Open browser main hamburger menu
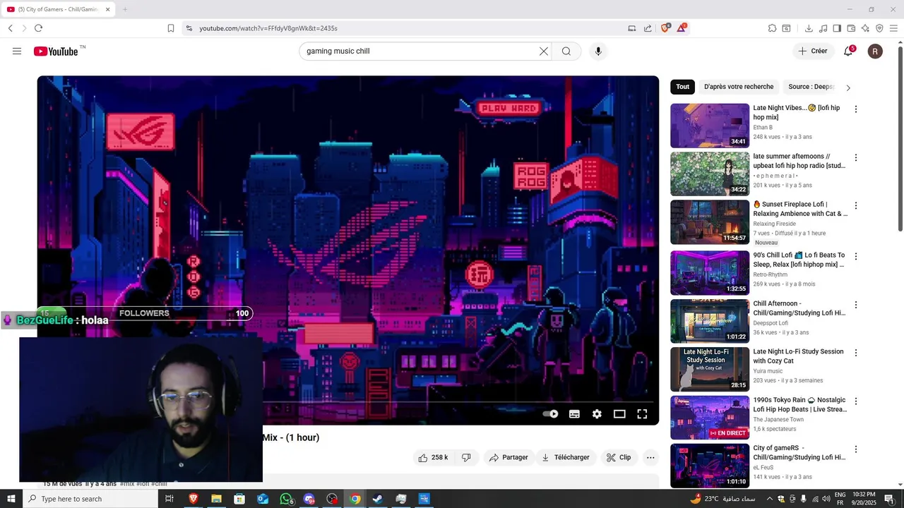 pos(893,28)
